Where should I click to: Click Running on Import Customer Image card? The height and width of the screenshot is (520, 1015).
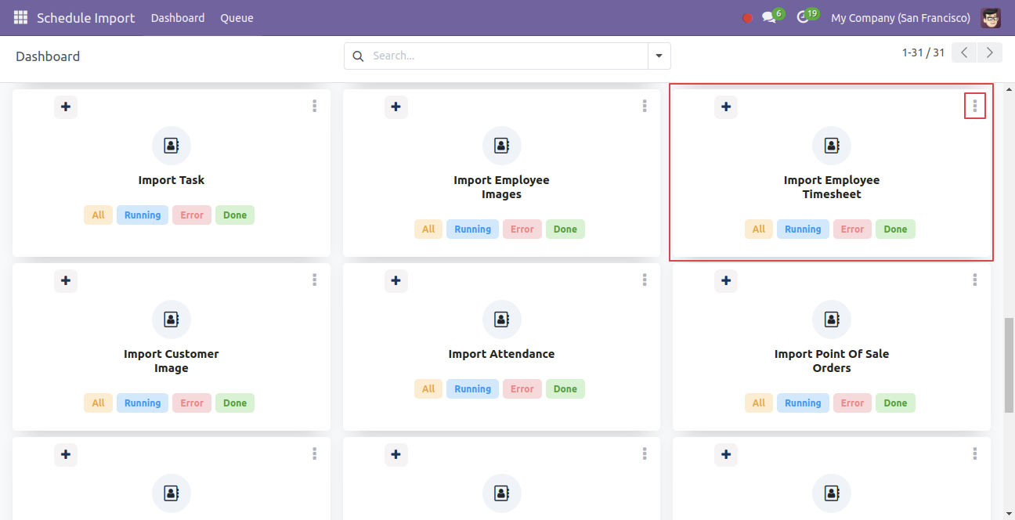pyautogui.click(x=143, y=403)
